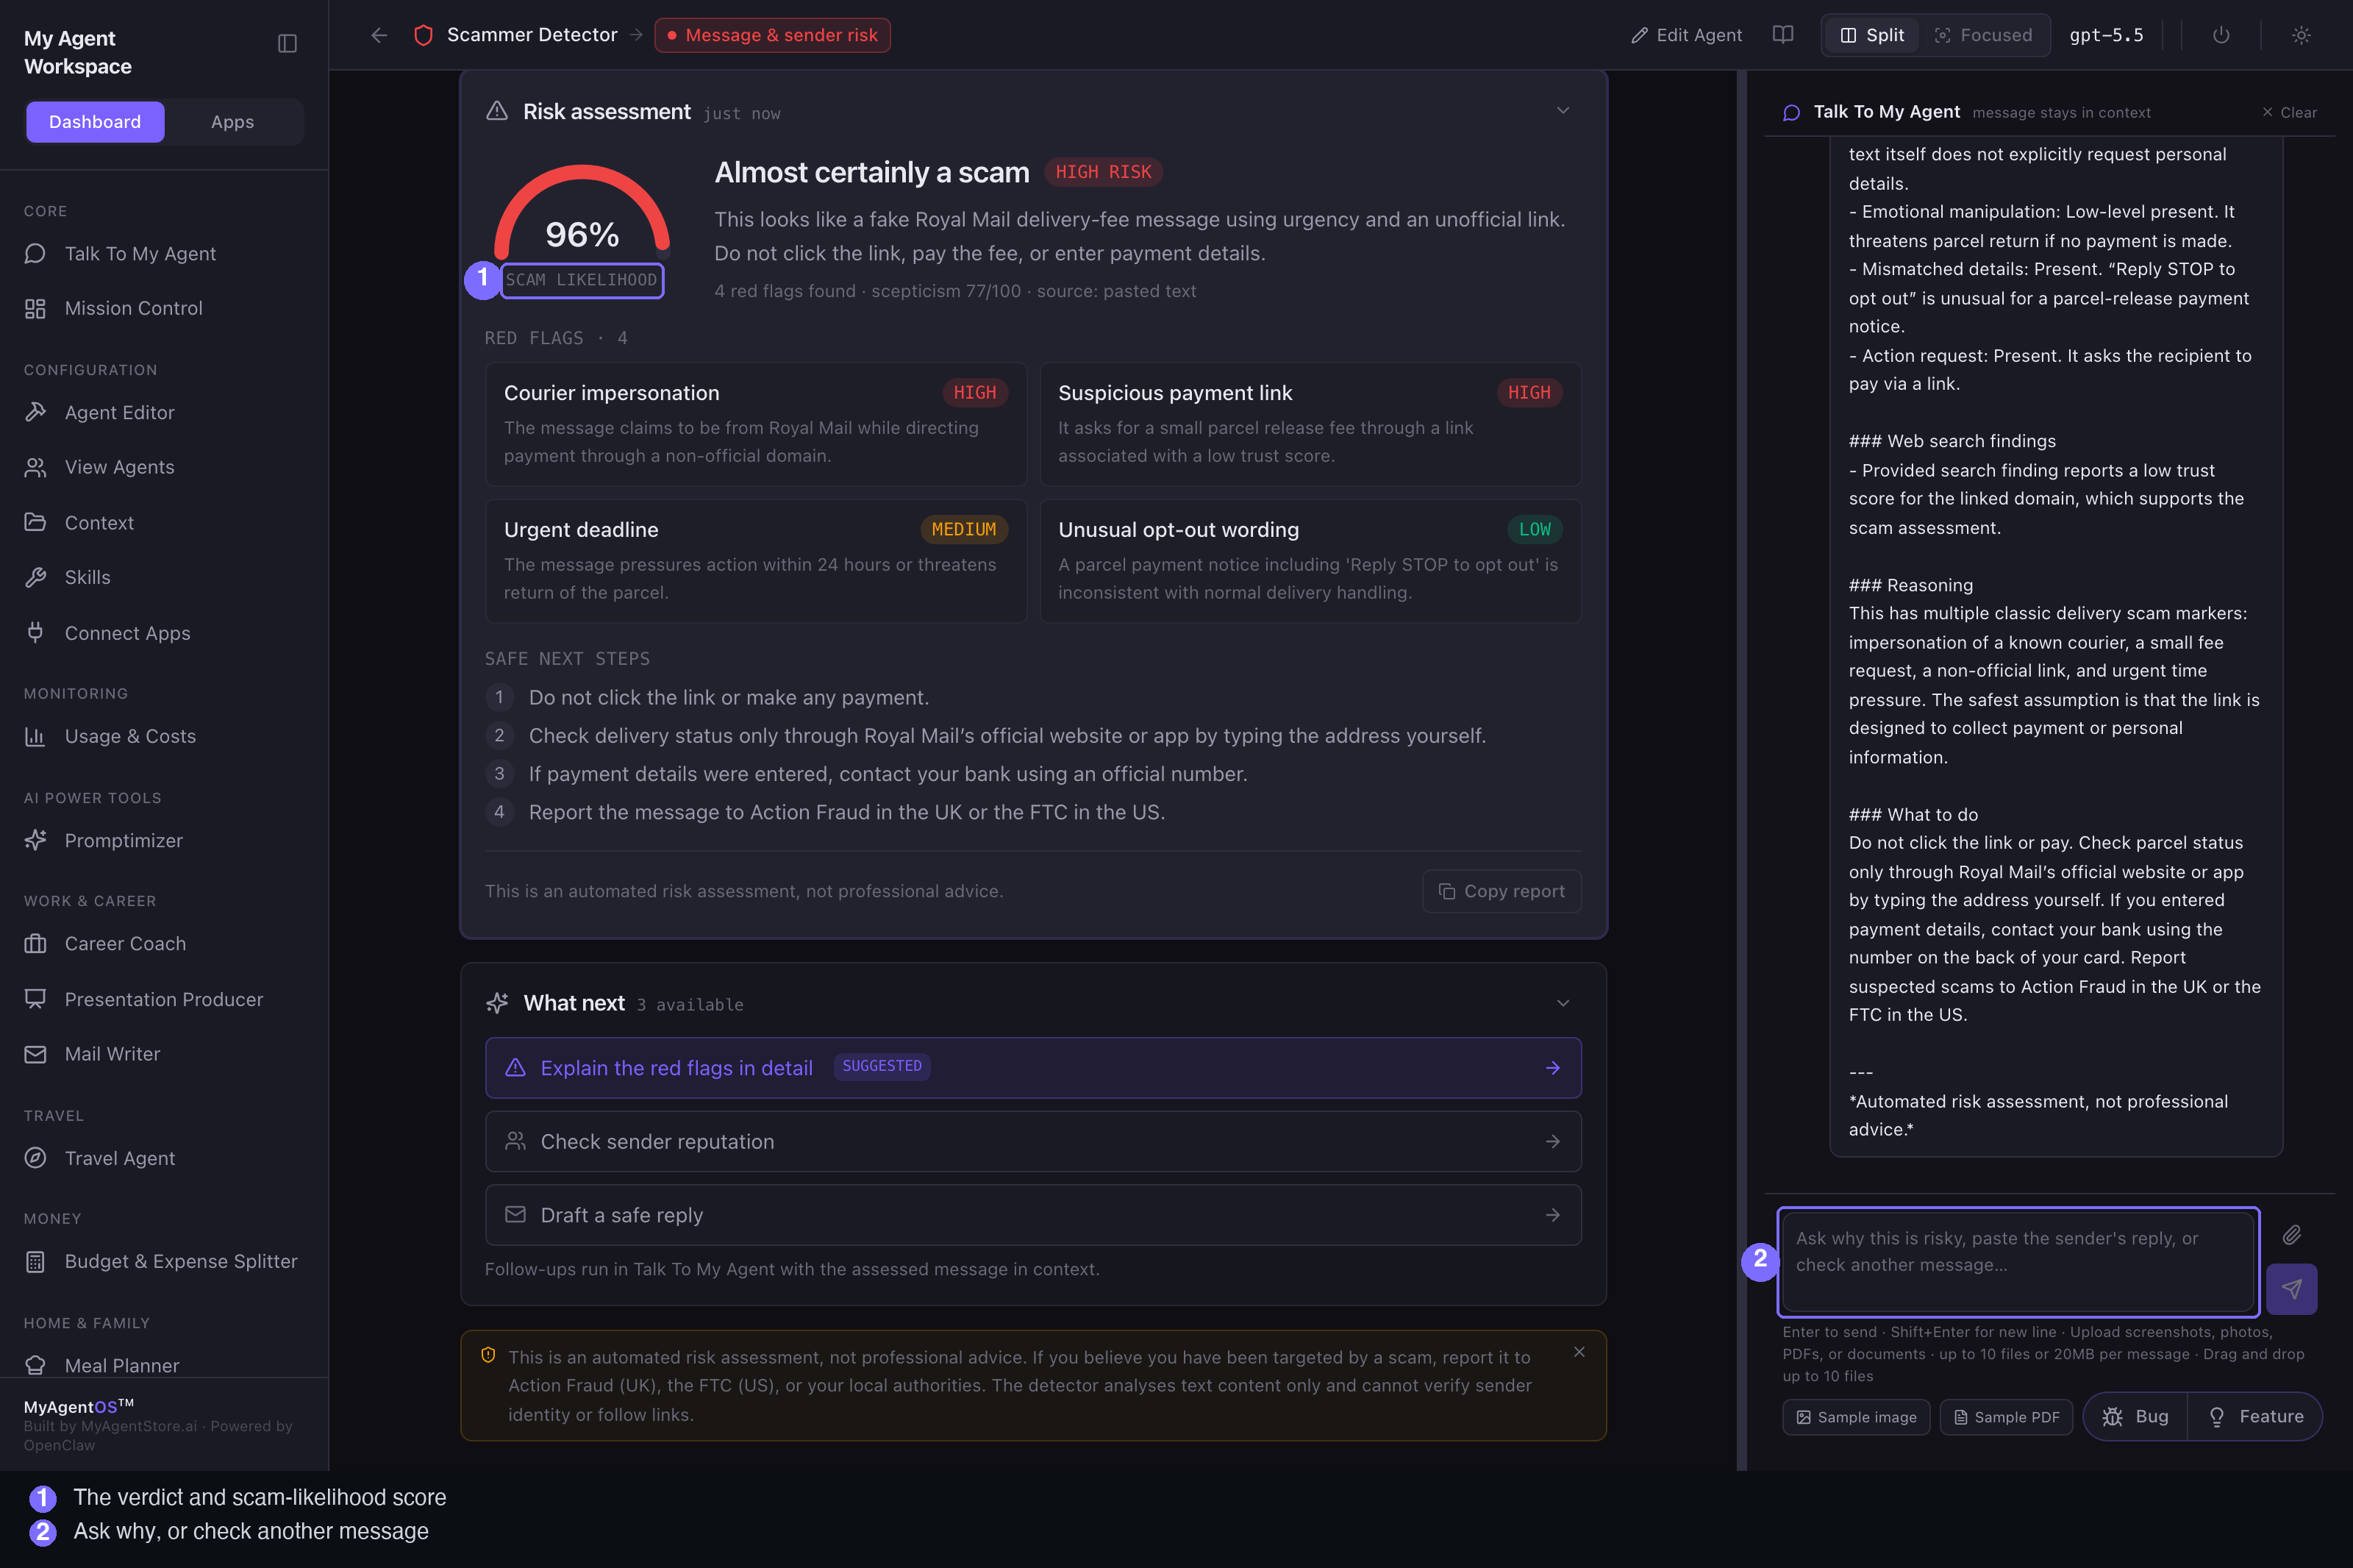Image resolution: width=2353 pixels, height=1568 pixels.
Task: Click the Bug report button
Action: (x=2135, y=1417)
